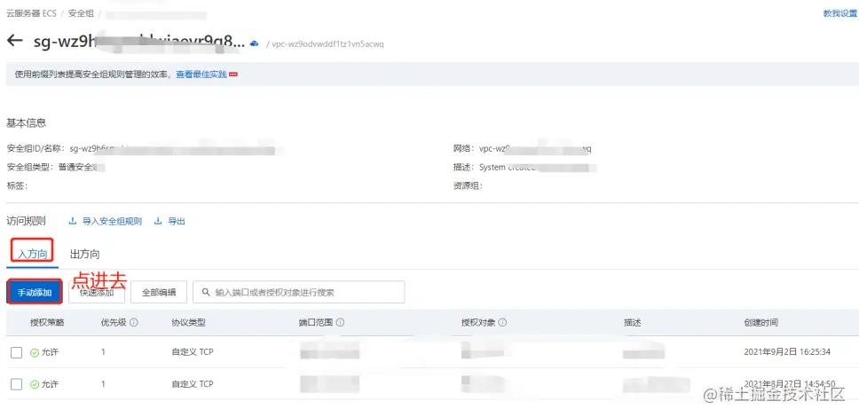859x417 pixels.
Task: Open 安全组 in the breadcrumb
Action: [x=80, y=13]
